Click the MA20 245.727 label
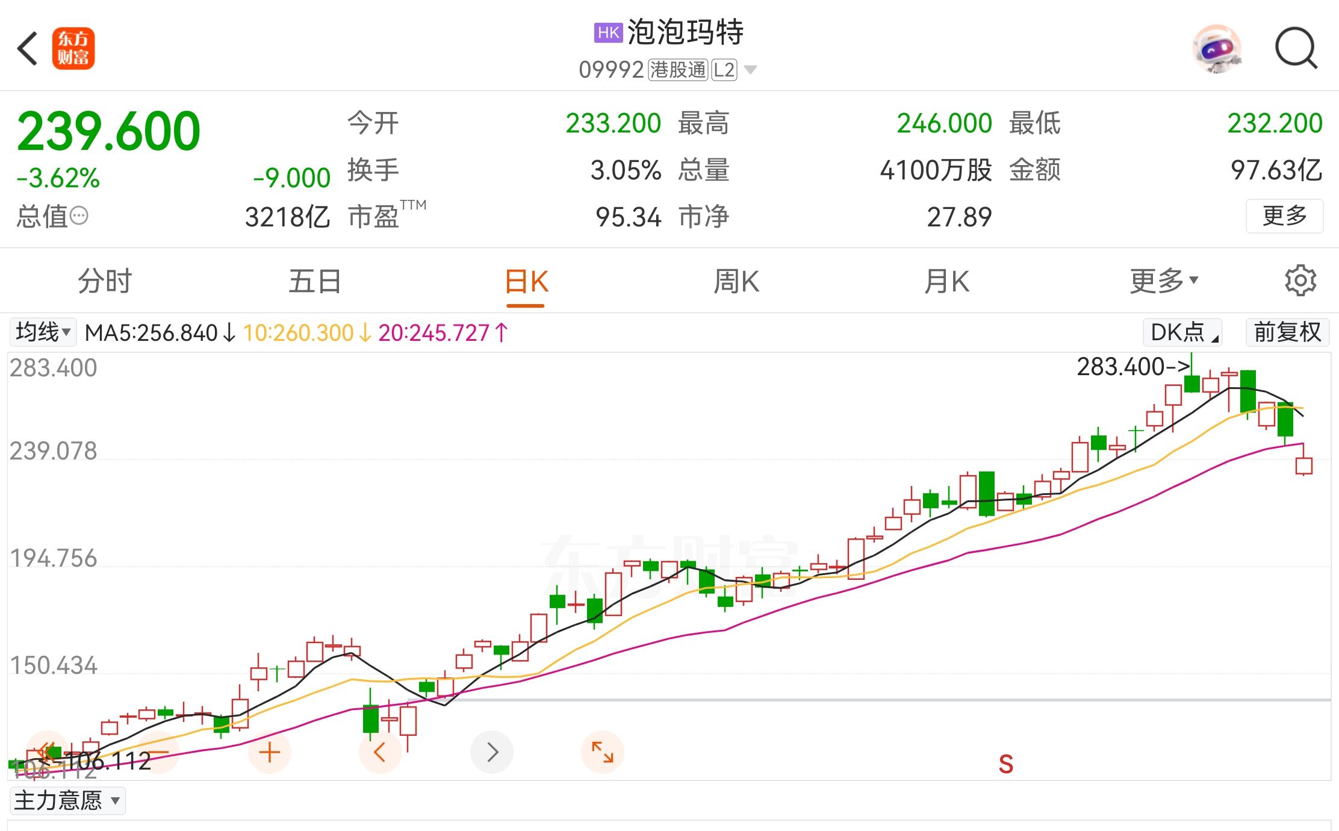 [x=443, y=332]
